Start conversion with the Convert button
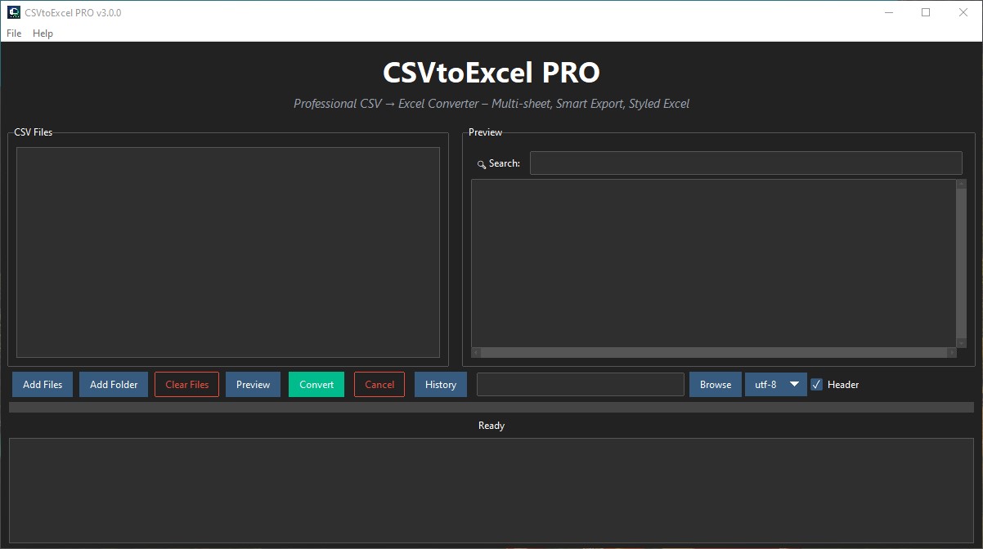This screenshot has width=983, height=549. 316,384
